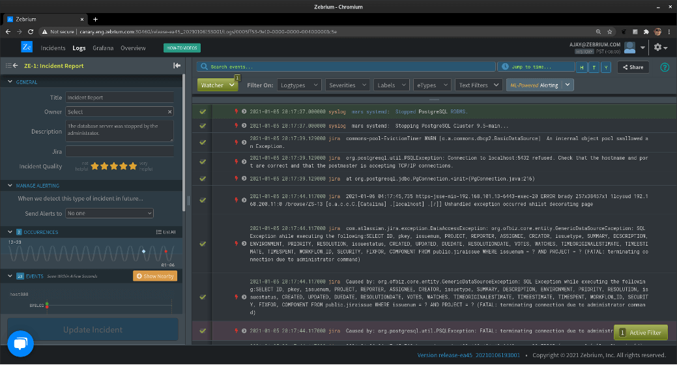Click the first star in Incident Quality
The width and height of the screenshot is (677, 365).
point(94,166)
